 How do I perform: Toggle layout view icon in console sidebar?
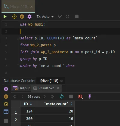[x=6, y=112]
